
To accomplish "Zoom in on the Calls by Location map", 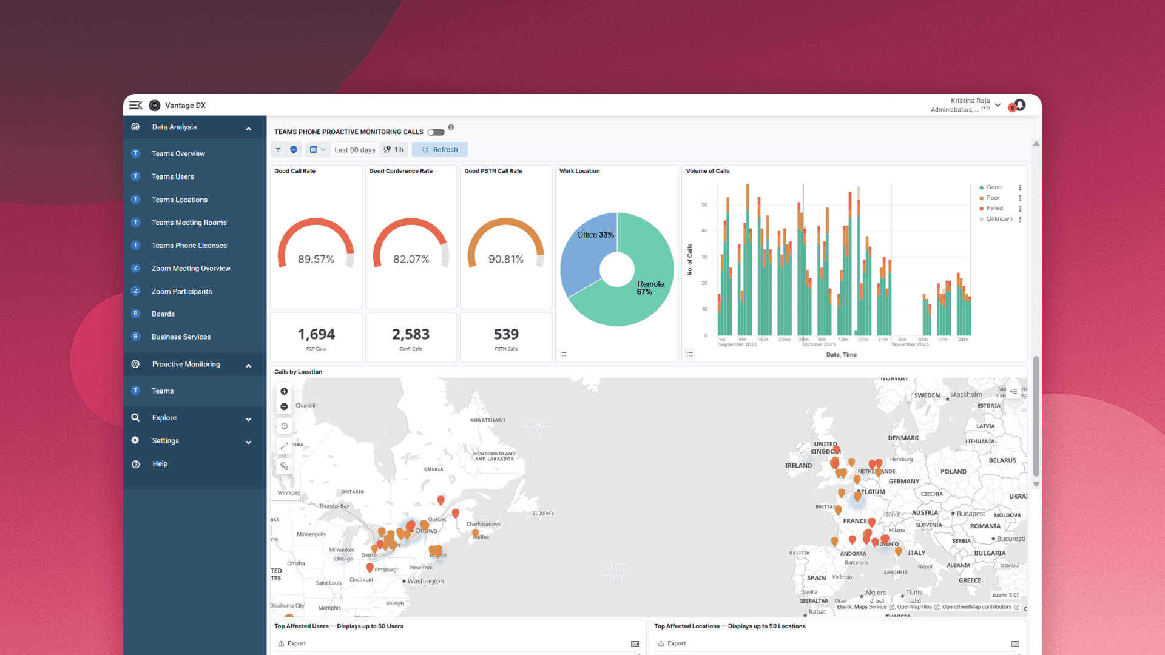I will pyautogui.click(x=284, y=391).
